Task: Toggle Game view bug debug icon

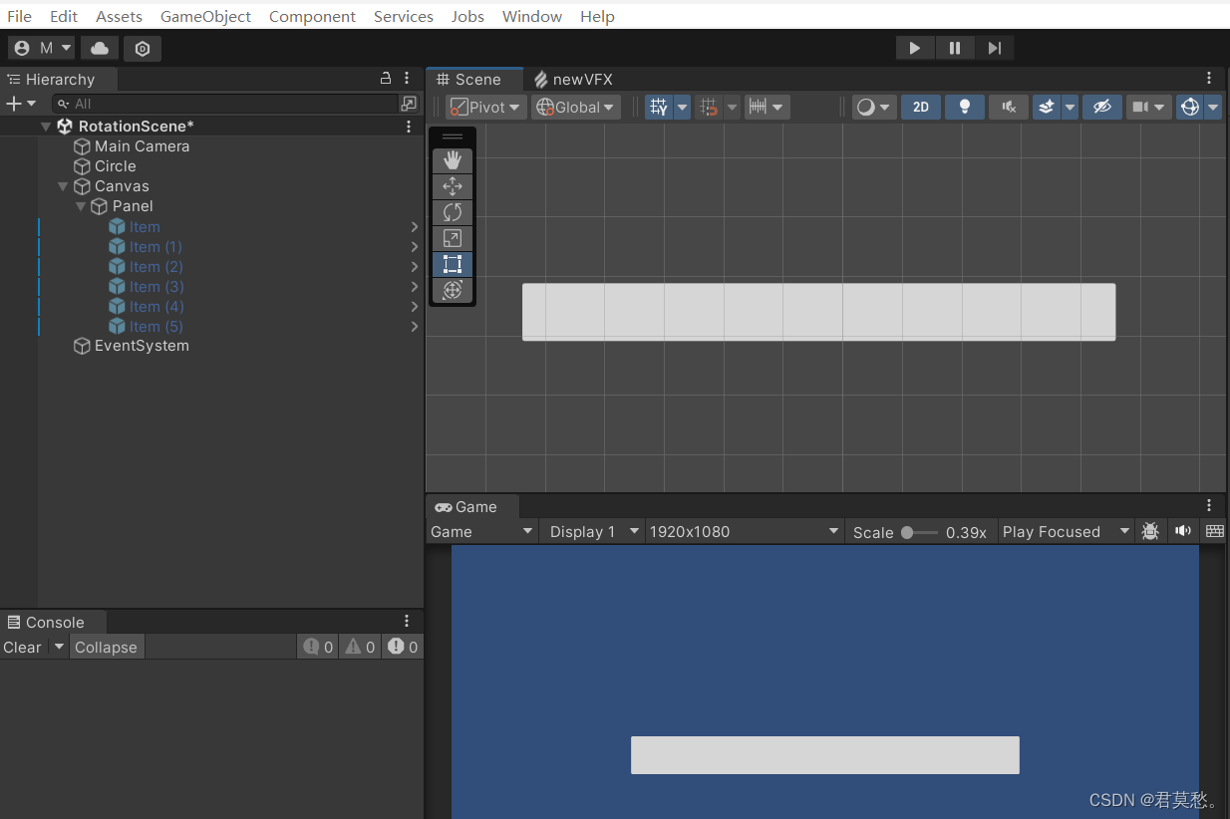Action: pos(1150,531)
